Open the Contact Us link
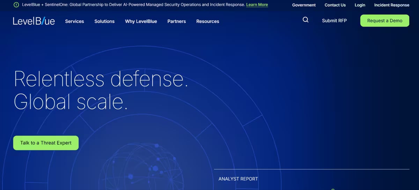419x190 pixels. click(335, 5)
